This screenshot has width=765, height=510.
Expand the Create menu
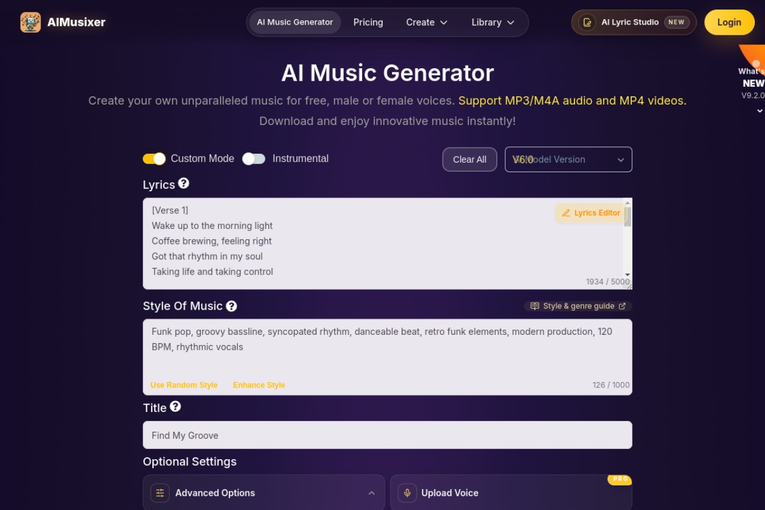[x=427, y=22]
